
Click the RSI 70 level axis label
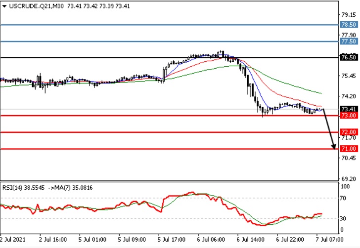(343, 198)
